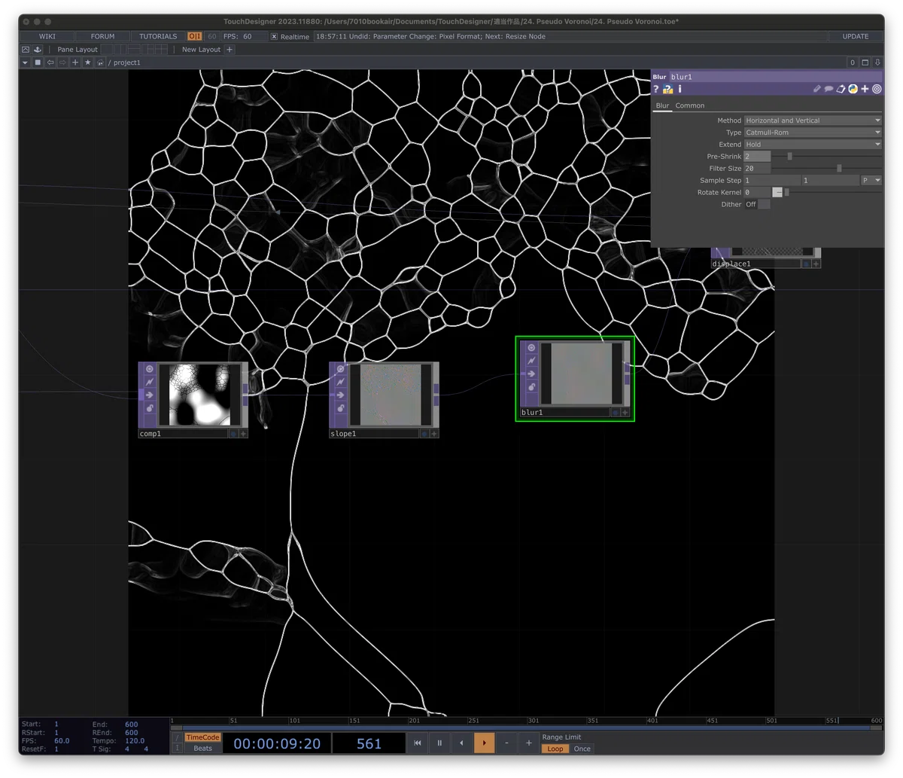Click the lightning cook icon on comp1 node
This screenshot has height=778, width=903.
tap(149, 382)
